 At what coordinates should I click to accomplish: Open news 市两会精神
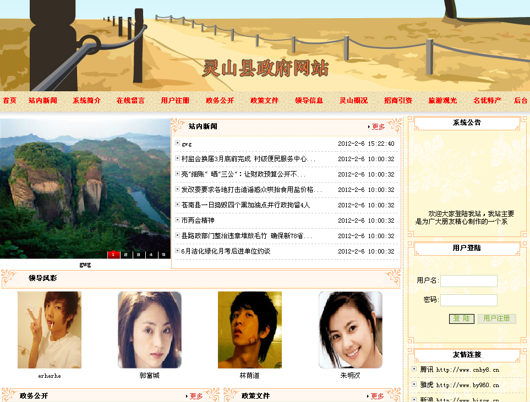coord(198,221)
